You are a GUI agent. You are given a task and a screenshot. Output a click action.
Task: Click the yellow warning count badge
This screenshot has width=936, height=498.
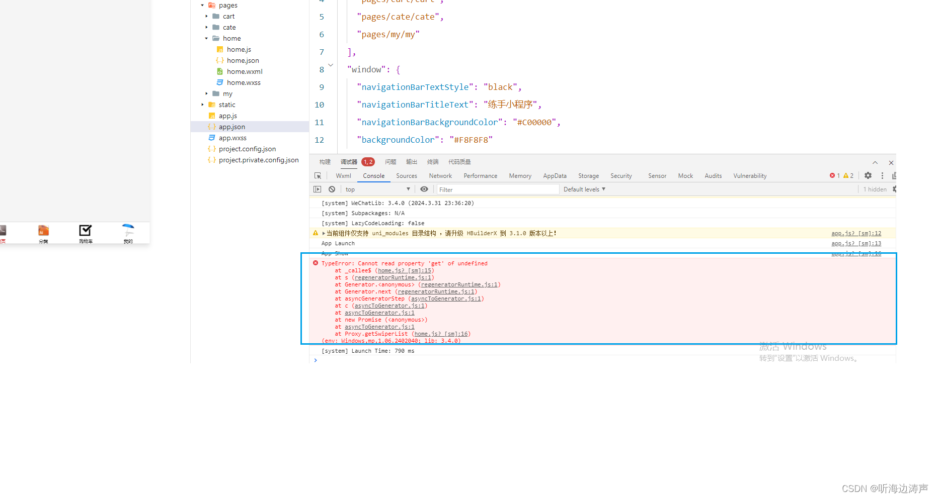tap(848, 175)
